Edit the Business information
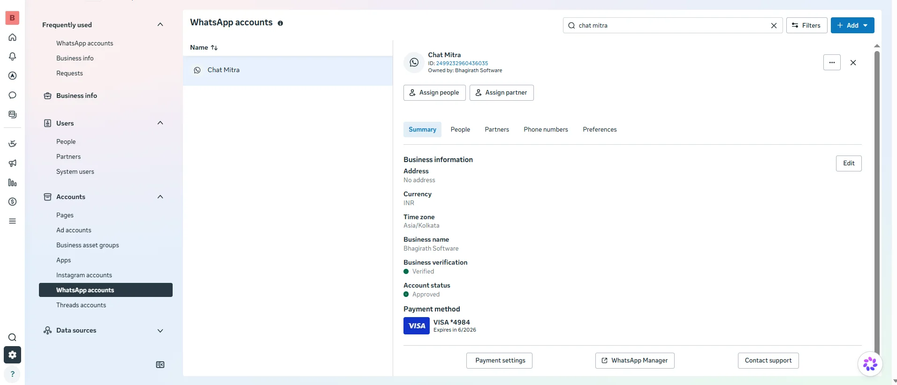897x385 pixels. [x=849, y=163]
